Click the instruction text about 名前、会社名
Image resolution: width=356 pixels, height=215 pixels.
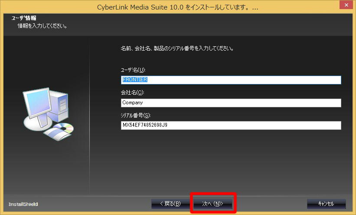(x=177, y=48)
